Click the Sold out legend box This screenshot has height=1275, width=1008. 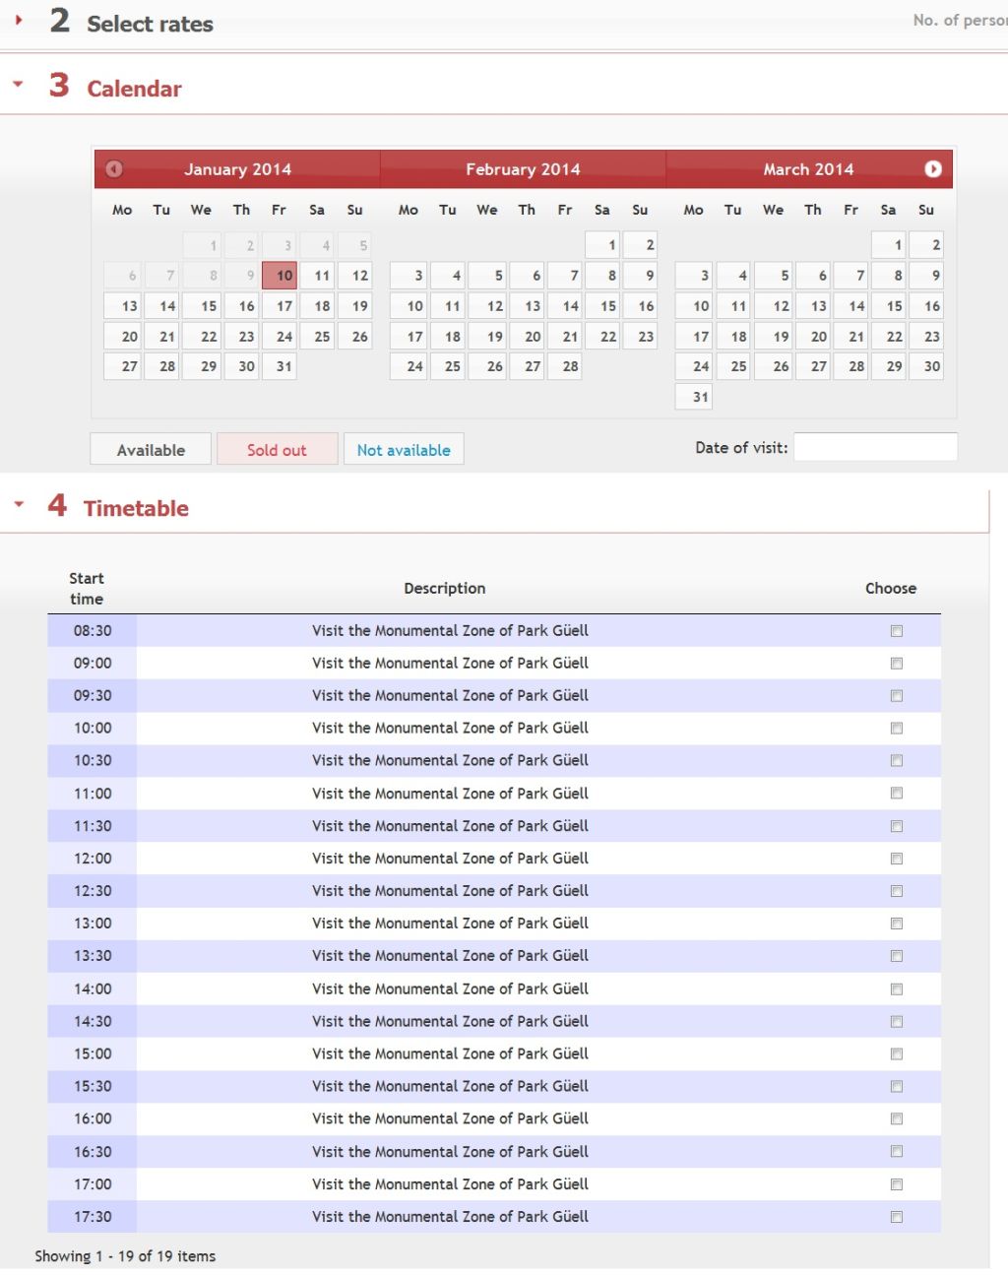[x=277, y=450]
